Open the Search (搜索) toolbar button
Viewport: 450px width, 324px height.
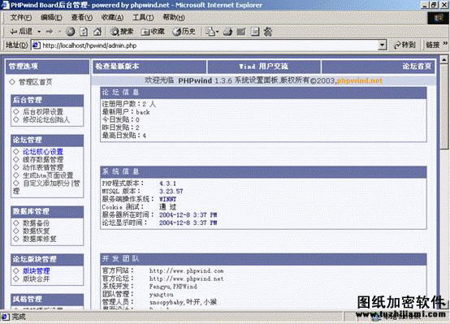coord(122,32)
